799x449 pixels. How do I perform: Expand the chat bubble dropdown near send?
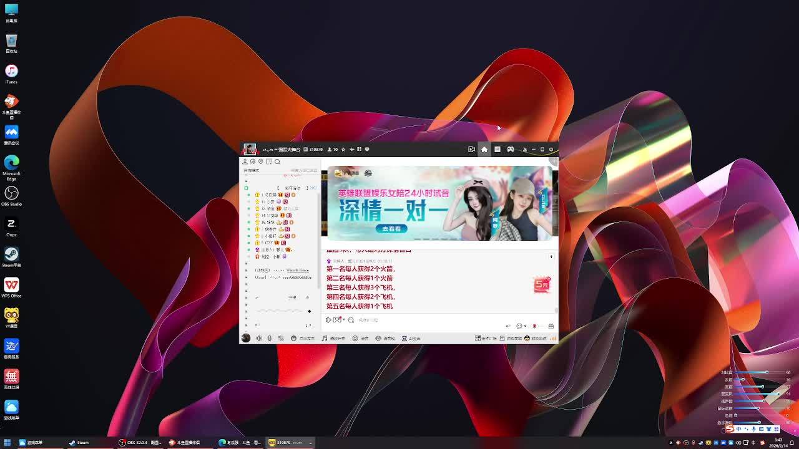tap(525, 326)
